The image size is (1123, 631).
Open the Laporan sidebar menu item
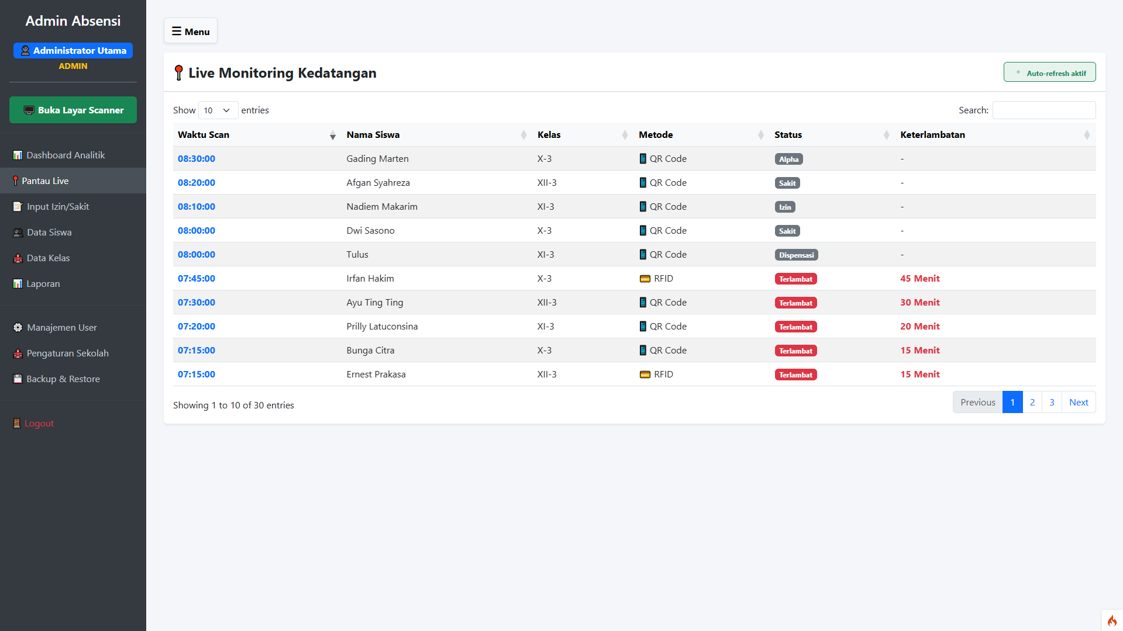click(43, 284)
